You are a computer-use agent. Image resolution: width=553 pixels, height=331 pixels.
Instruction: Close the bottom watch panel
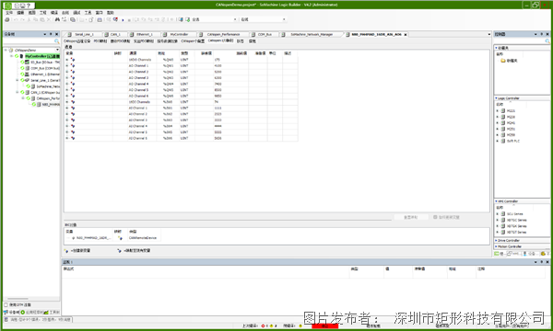click(547, 262)
